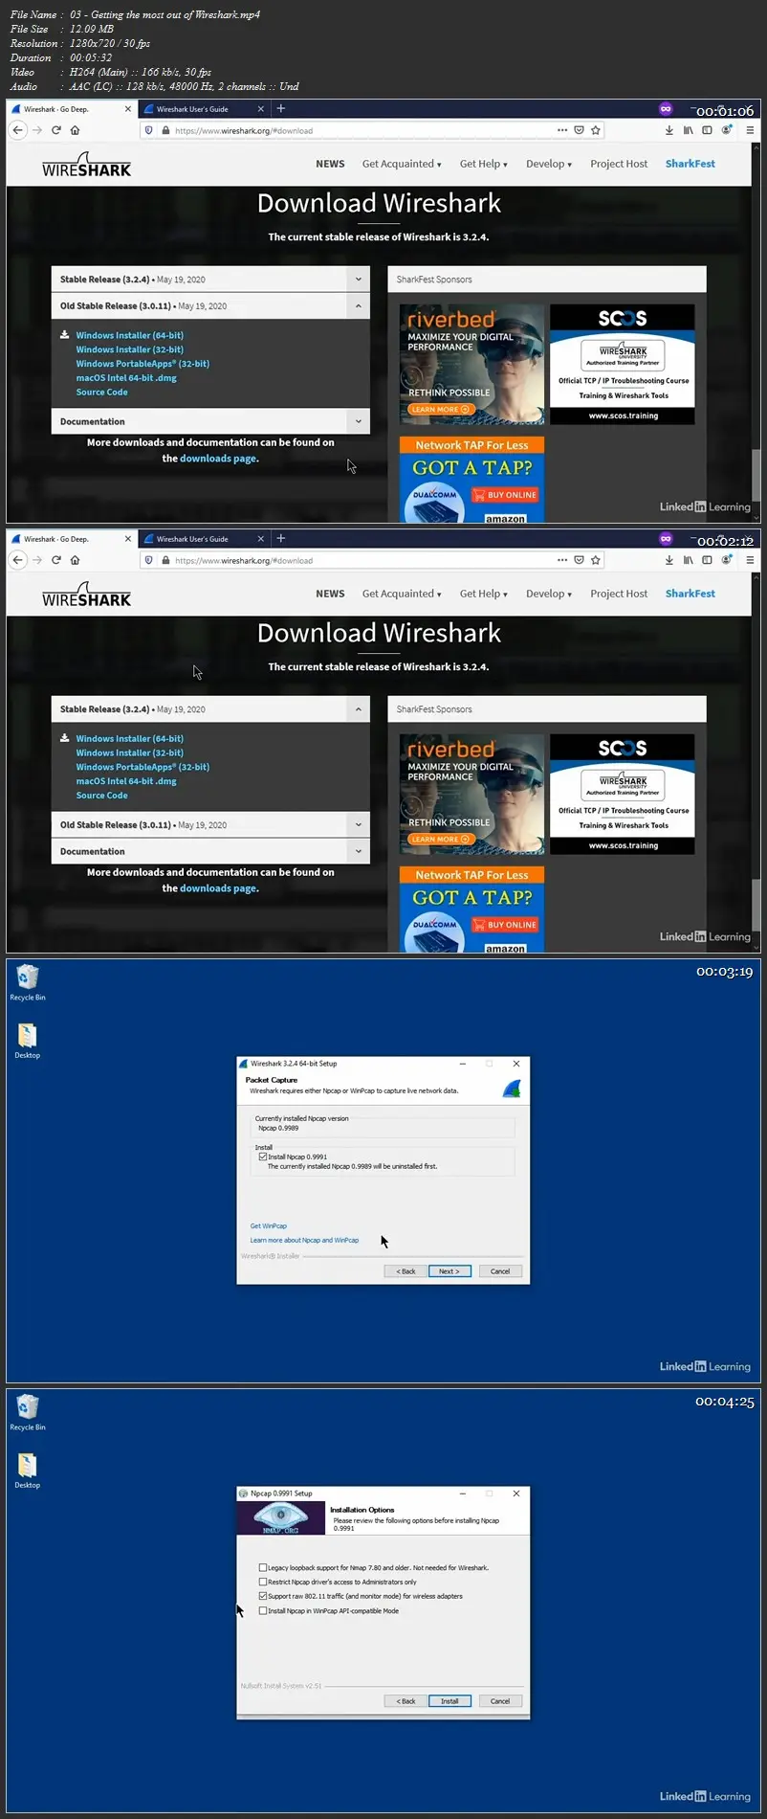Open hamburger menu in 00:01:06 browser frame
Image resolution: width=767 pixels, height=1819 pixels.
point(750,130)
